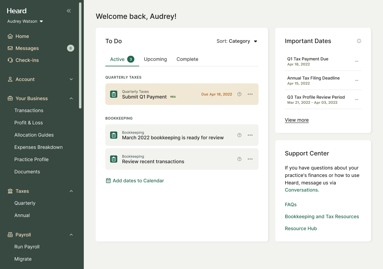Collapse the Taxes sidebar section
Screen dimensions: 383x269
71,191
